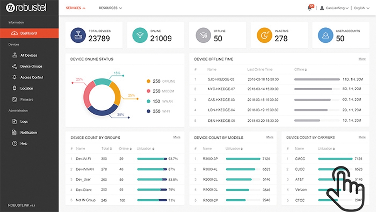Open All Devices in the sidebar
This screenshot has width=376, height=212.
[29, 56]
